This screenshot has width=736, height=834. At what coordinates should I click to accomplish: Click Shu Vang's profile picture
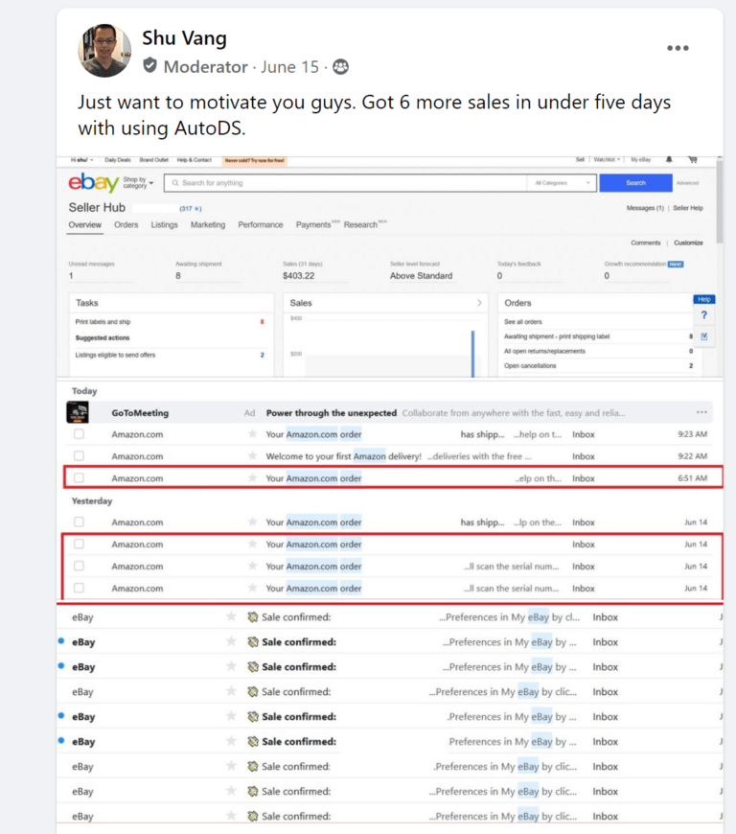click(104, 51)
